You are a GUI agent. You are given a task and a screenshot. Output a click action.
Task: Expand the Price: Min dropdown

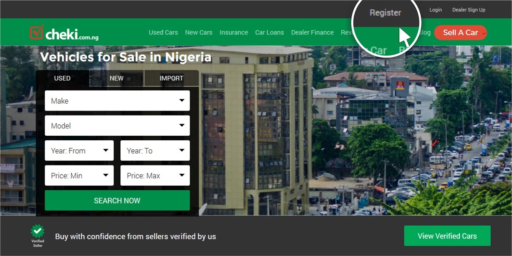79,175
